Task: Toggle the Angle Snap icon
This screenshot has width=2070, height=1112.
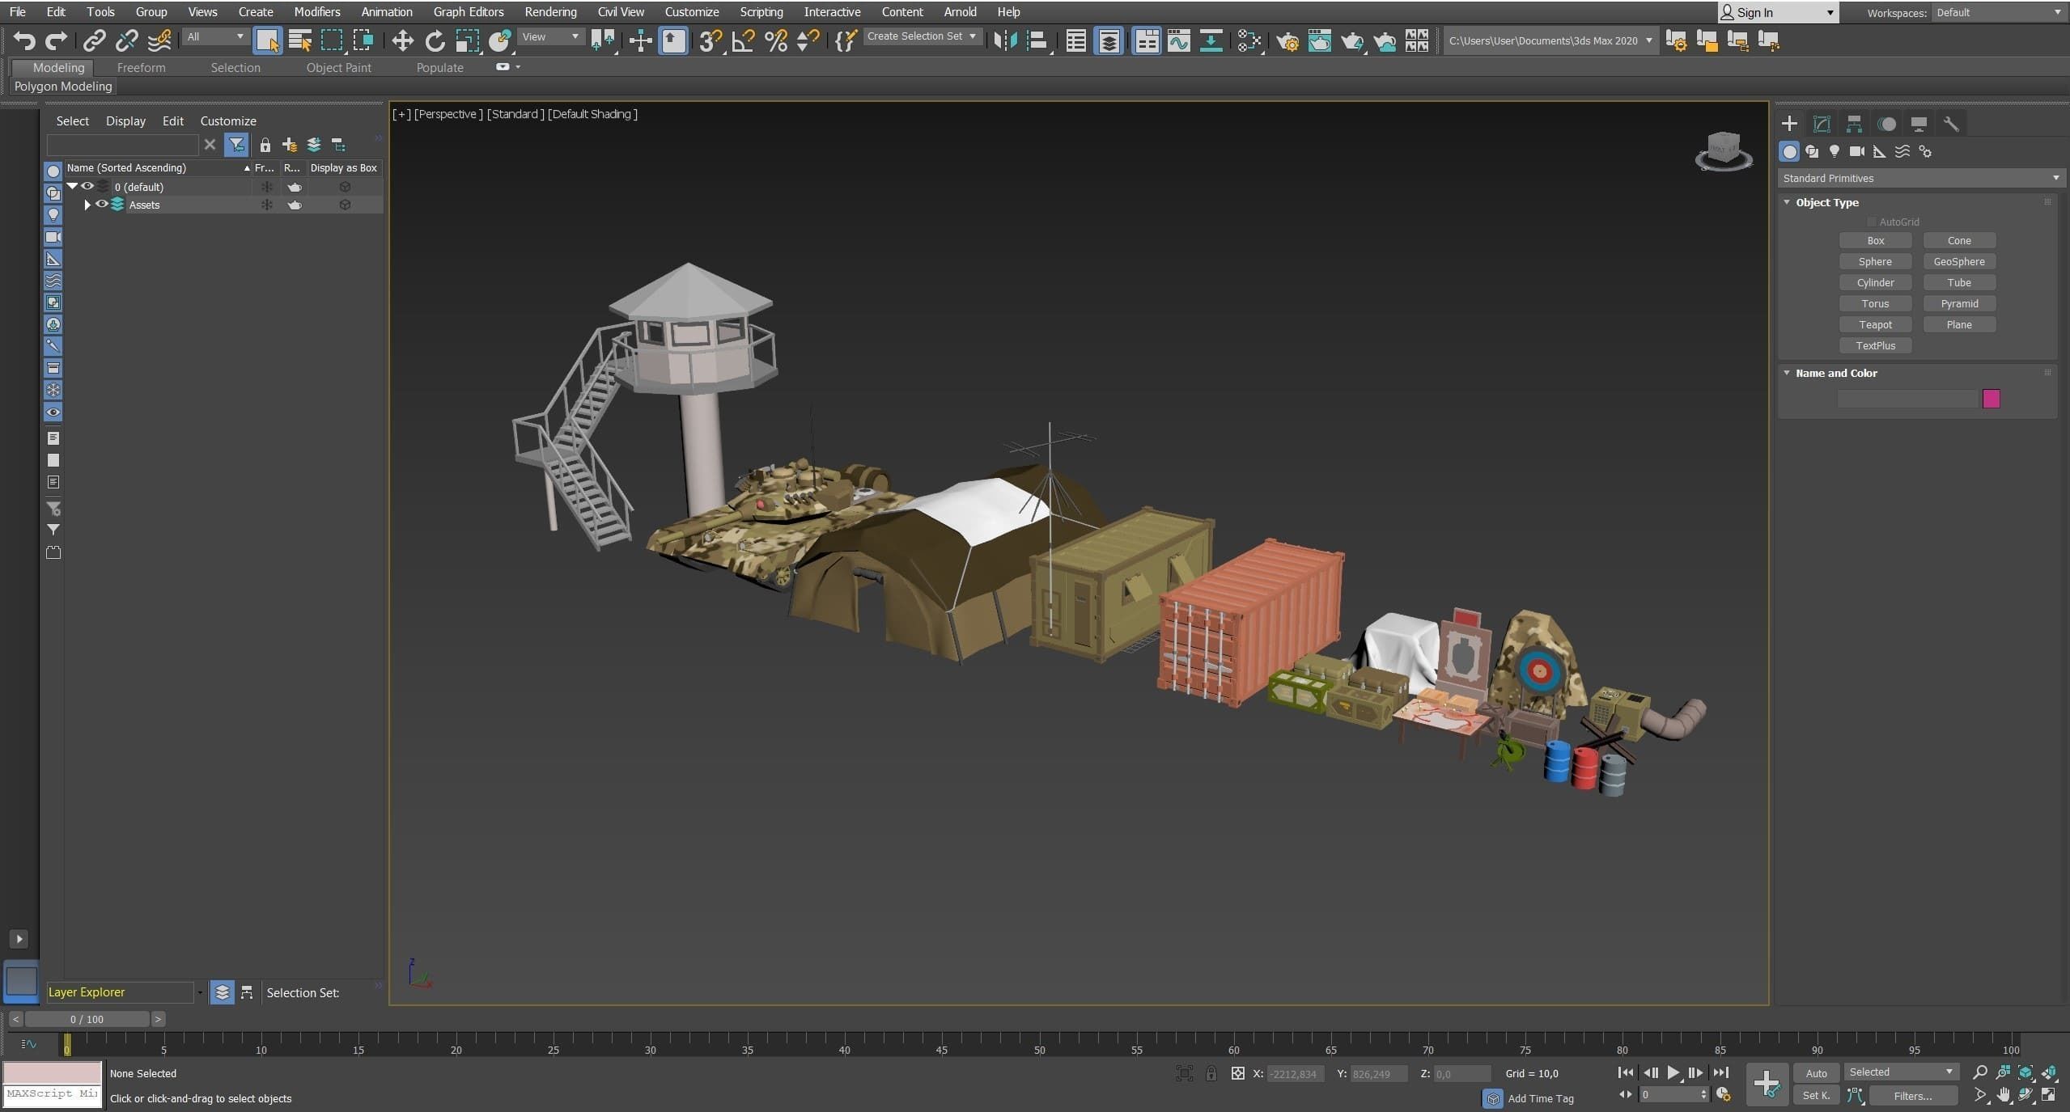Action: [x=743, y=40]
